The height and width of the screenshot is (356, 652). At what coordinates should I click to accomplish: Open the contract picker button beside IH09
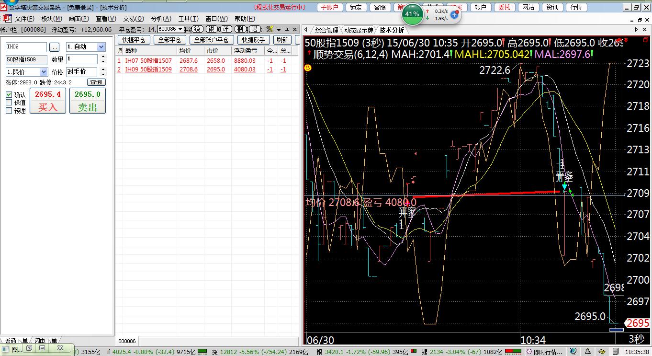tap(55, 47)
